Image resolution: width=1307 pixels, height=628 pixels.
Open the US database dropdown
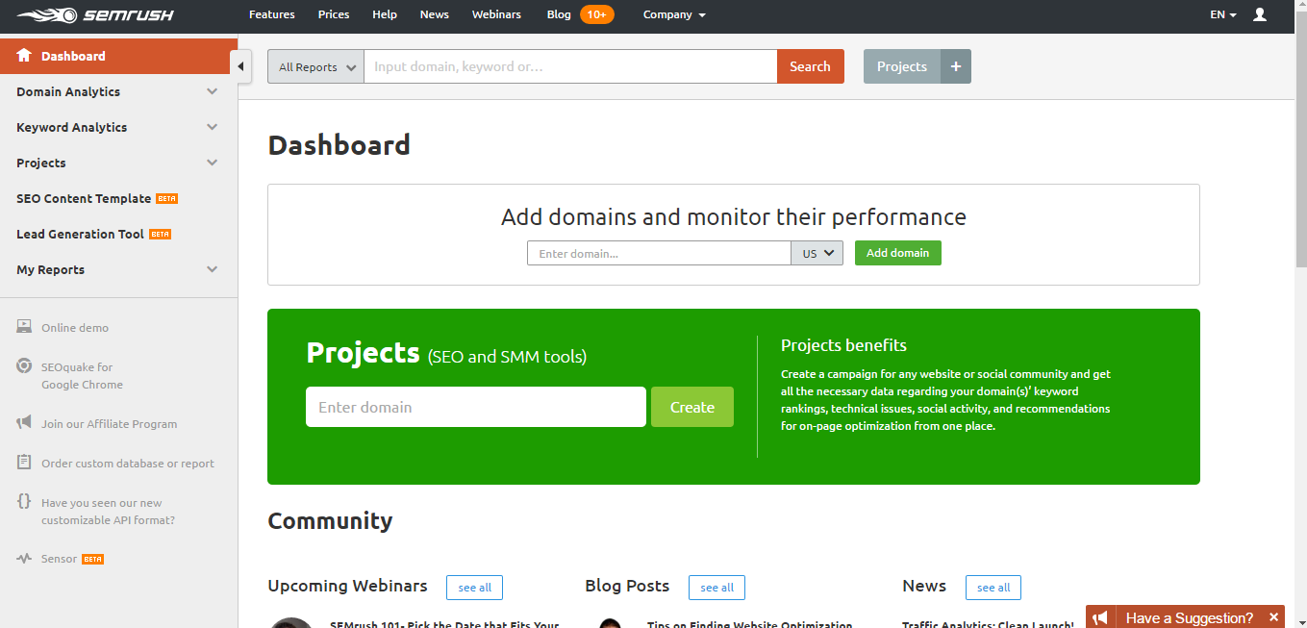(x=817, y=253)
